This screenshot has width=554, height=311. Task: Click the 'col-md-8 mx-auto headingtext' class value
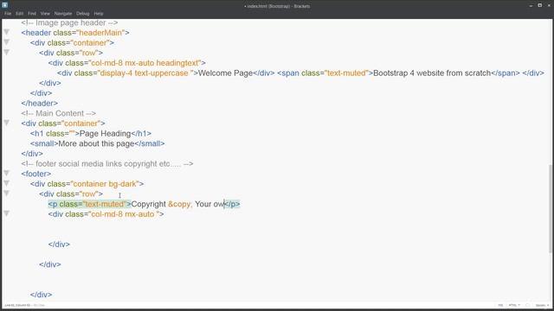[145, 63]
